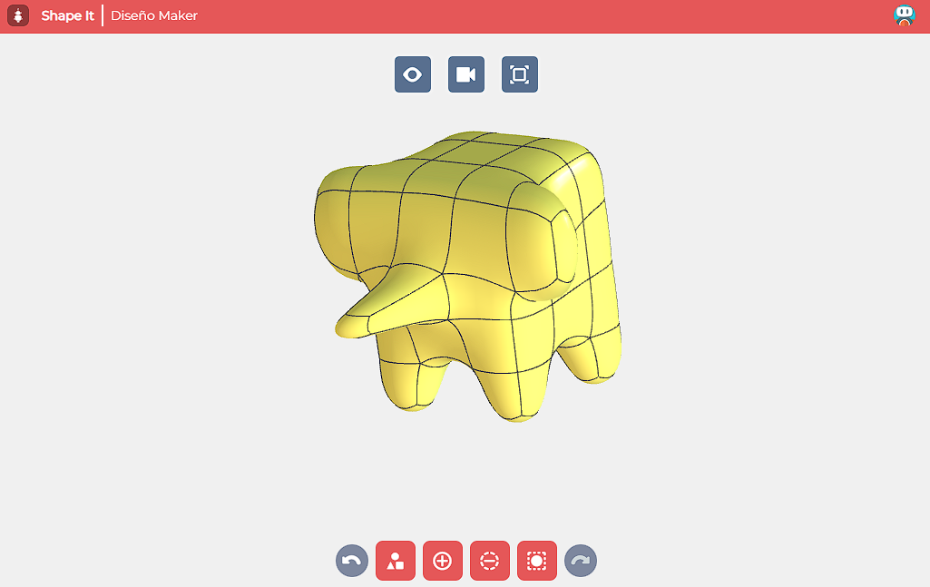Screen dimensions: 930x587
Task: Click the video camera view button
Action: [x=466, y=74]
